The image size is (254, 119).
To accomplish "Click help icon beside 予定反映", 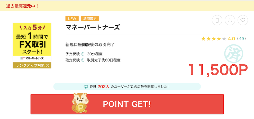I will click(83, 54).
